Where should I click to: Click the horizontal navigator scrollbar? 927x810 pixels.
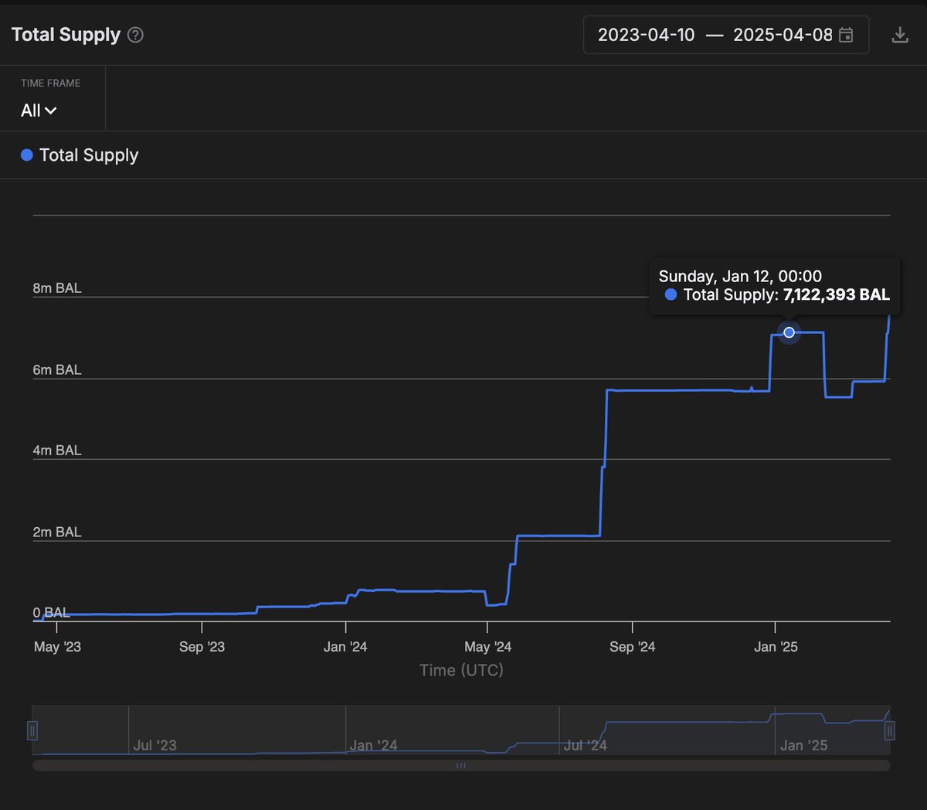461,765
